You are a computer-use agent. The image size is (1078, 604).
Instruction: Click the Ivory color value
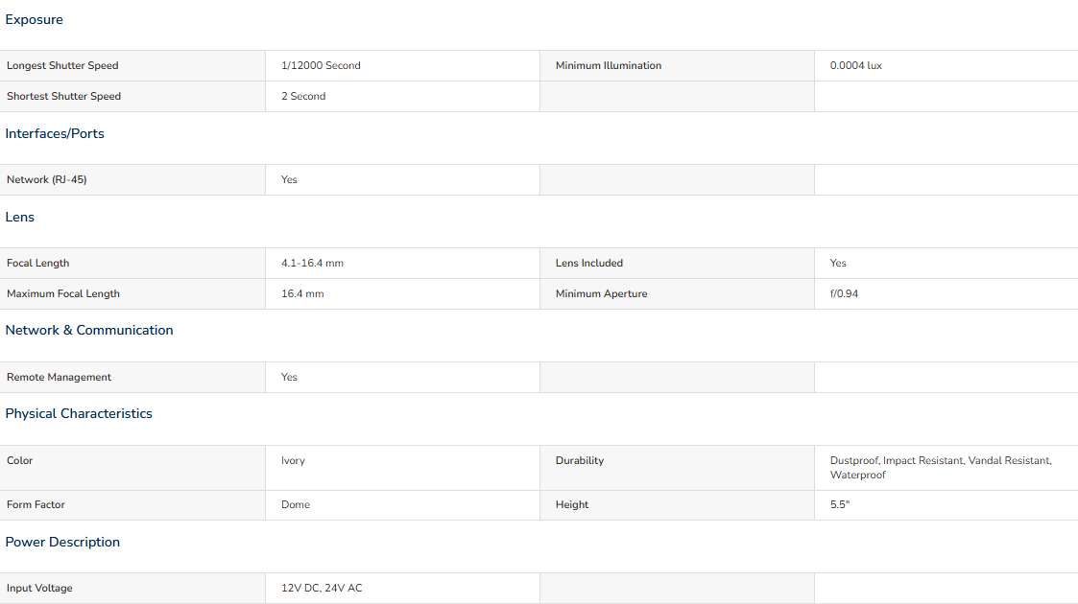click(x=293, y=461)
